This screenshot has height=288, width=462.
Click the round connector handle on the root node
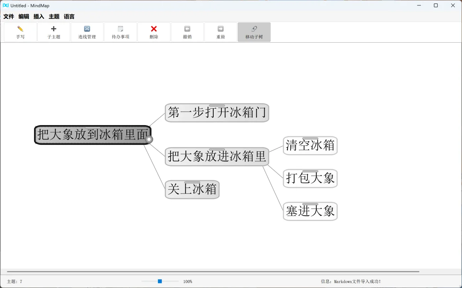[149, 139]
